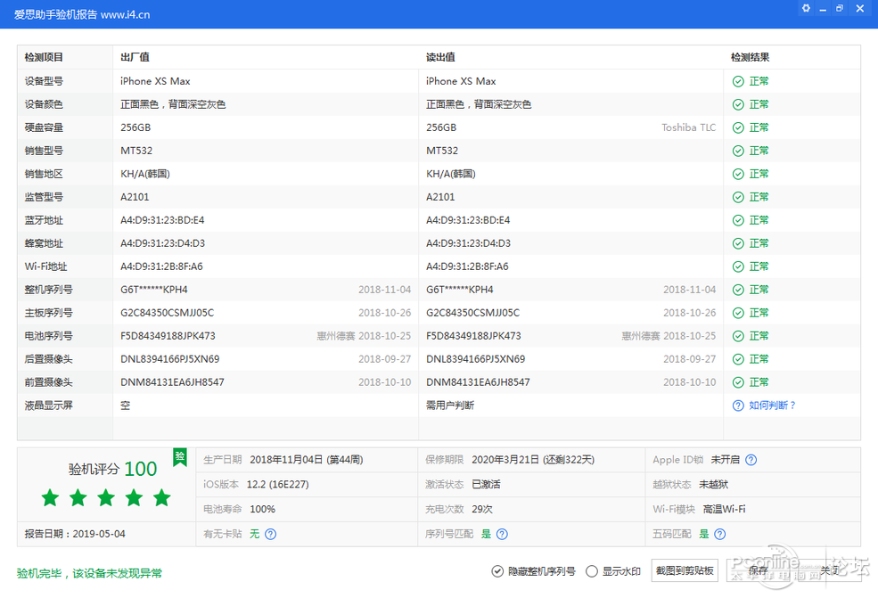The width and height of the screenshot is (878, 598).
Task: Click the help icon beside 序列号匹配
Action: click(502, 534)
